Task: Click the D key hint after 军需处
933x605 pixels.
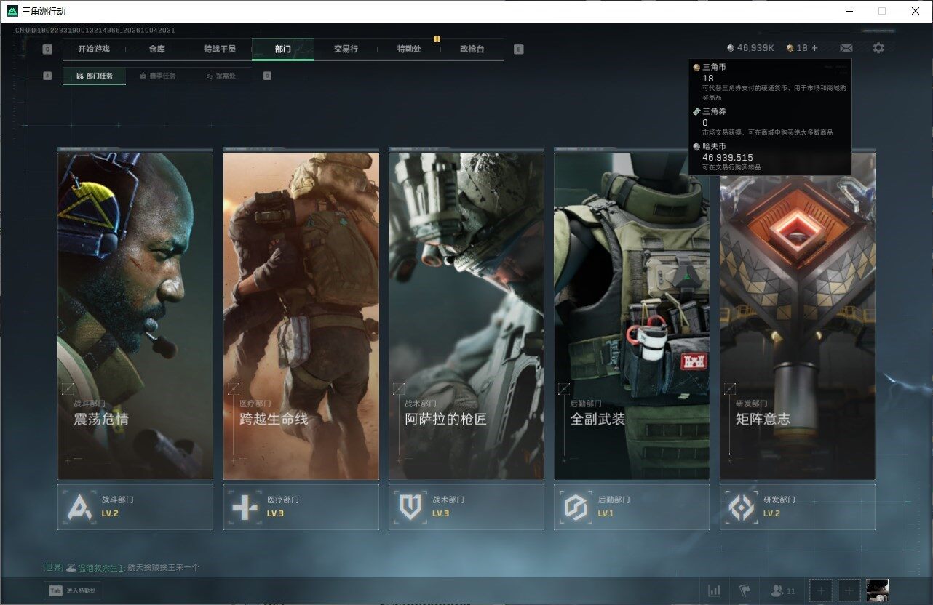Action: [x=267, y=76]
